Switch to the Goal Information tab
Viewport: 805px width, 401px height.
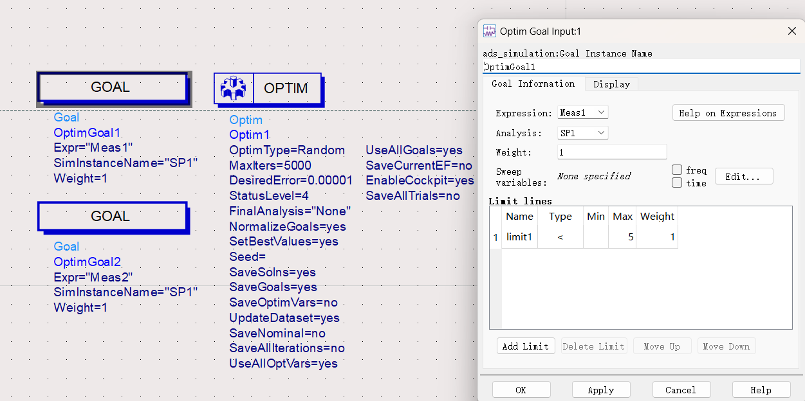click(533, 84)
